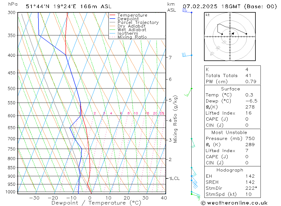281x206 pixels.
Task: Click the StmSpd (kt) value 10
Action: click(x=249, y=194)
